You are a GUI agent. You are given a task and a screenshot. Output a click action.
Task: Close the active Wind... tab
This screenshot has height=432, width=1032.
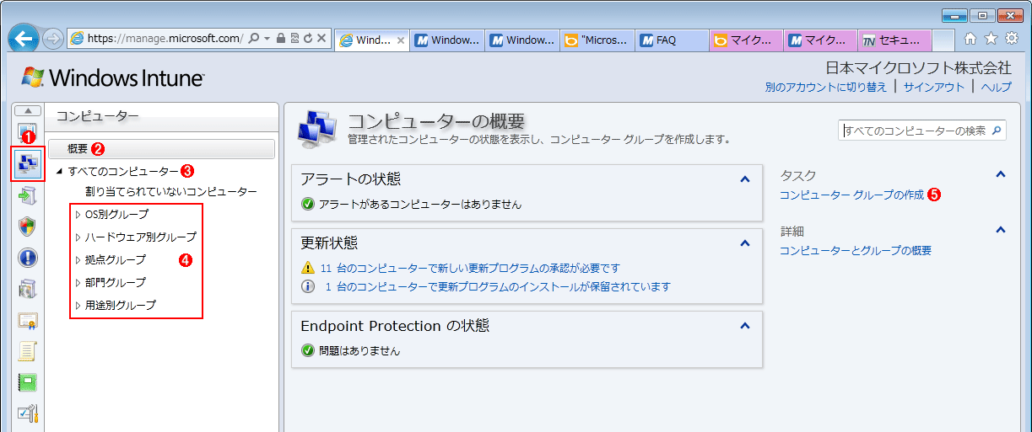[400, 40]
